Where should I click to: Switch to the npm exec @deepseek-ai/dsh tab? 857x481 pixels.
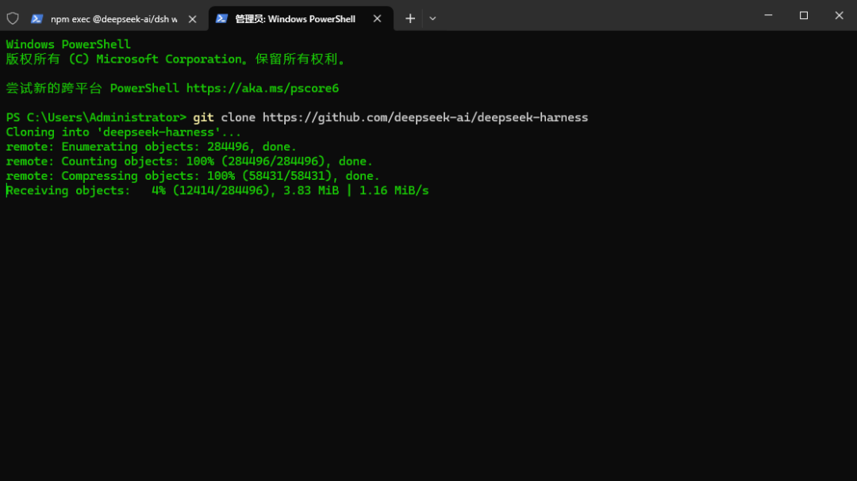point(113,18)
